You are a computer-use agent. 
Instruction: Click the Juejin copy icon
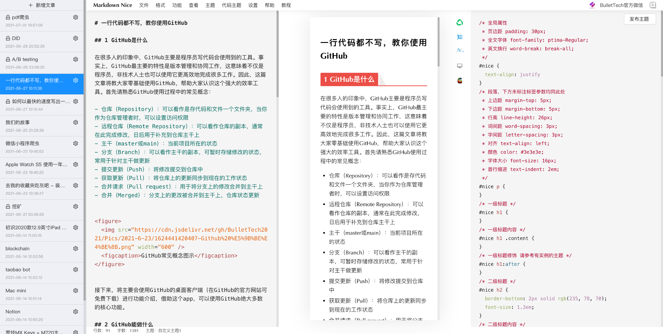(459, 50)
